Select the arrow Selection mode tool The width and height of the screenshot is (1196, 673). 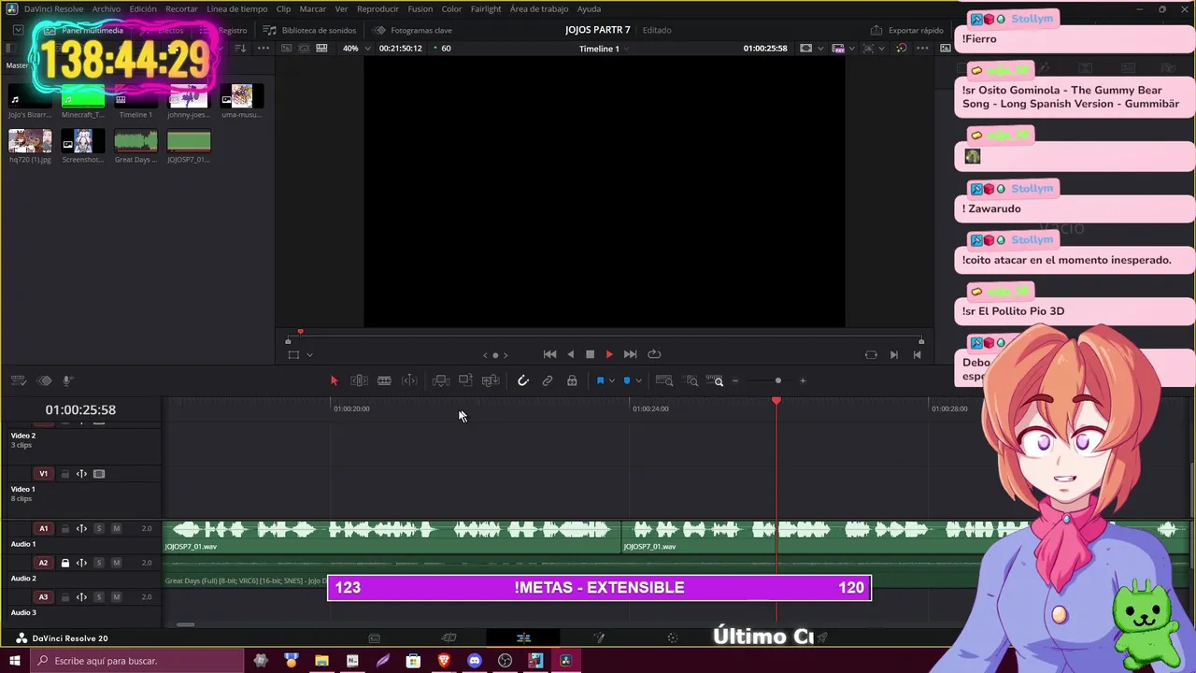pos(334,380)
